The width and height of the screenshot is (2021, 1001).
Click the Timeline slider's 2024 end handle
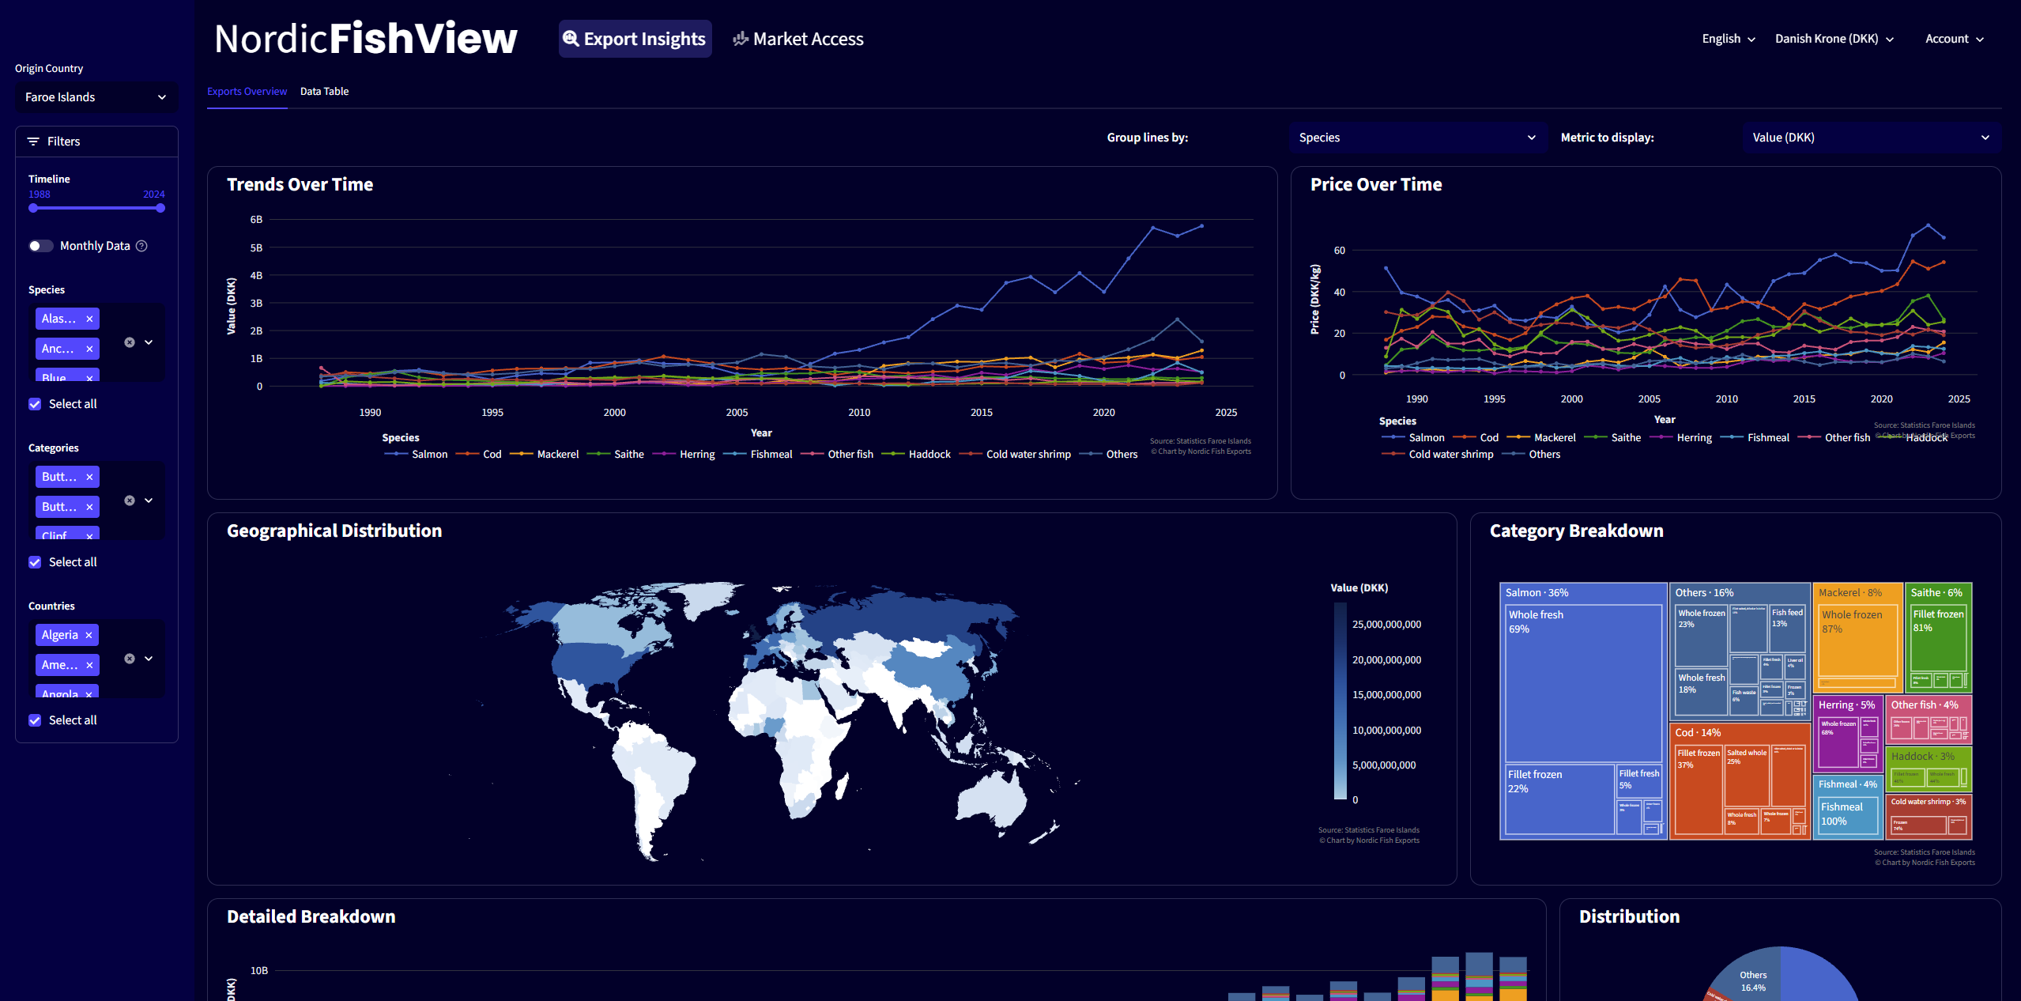click(x=160, y=208)
